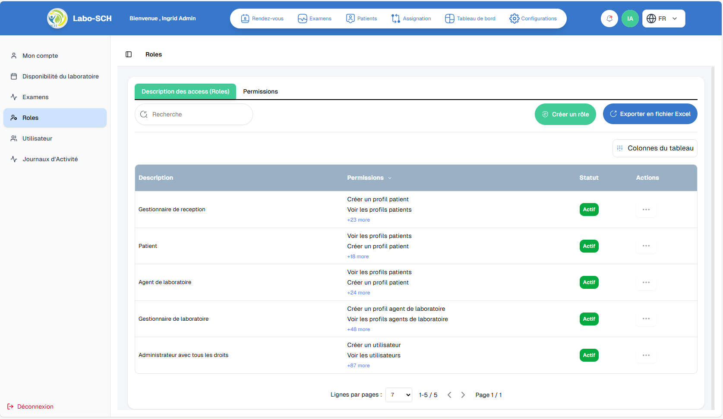Screen dimensions: 723x419
Task: Click the Créer un rôle button
Action: tap(565, 114)
